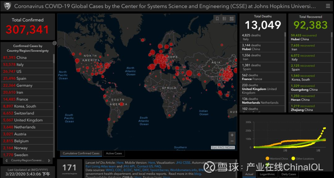Open the basemap gallery grid icon
The image size is (334, 178).
[232, 19]
